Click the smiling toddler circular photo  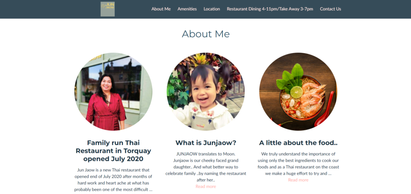(x=205, y=92)
